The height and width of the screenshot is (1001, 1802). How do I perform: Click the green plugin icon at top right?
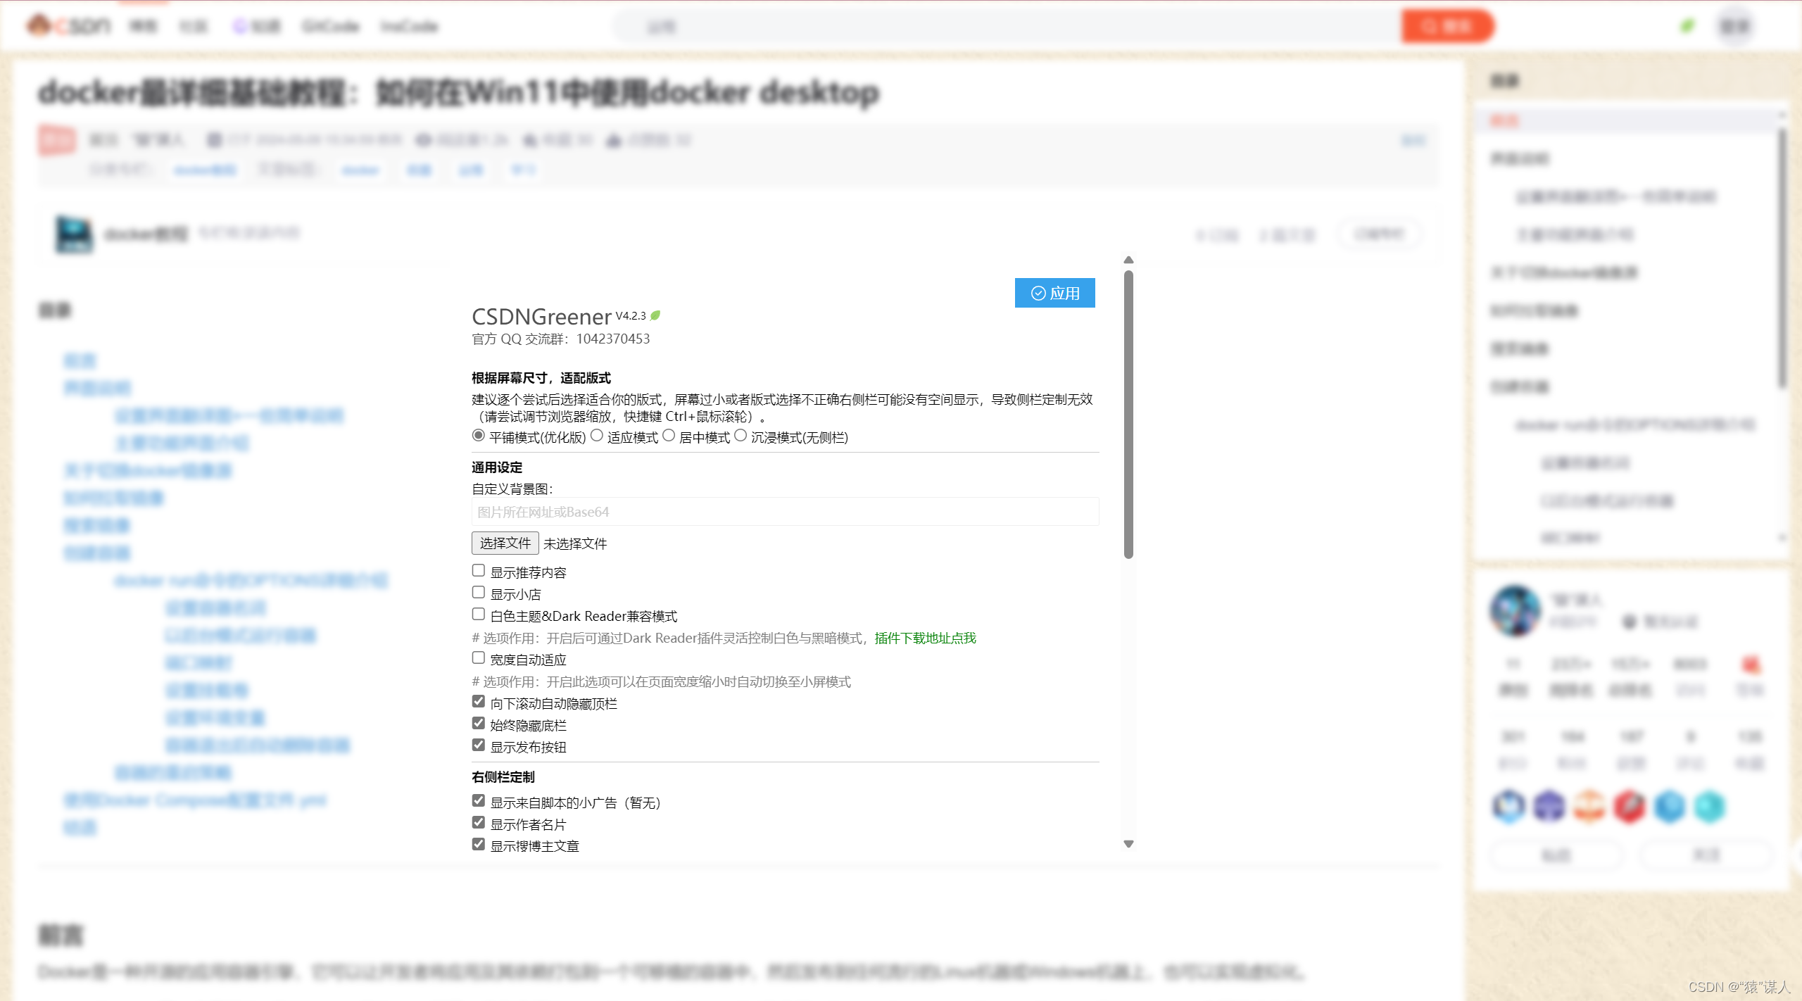(1688, 25)
